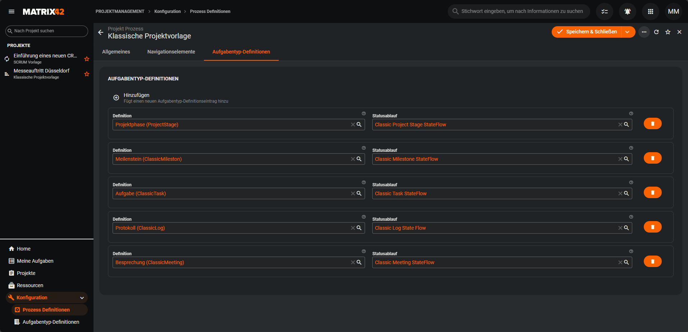
Task: Delete the Projektphase definition row
Action: click(x=652, y=123)
